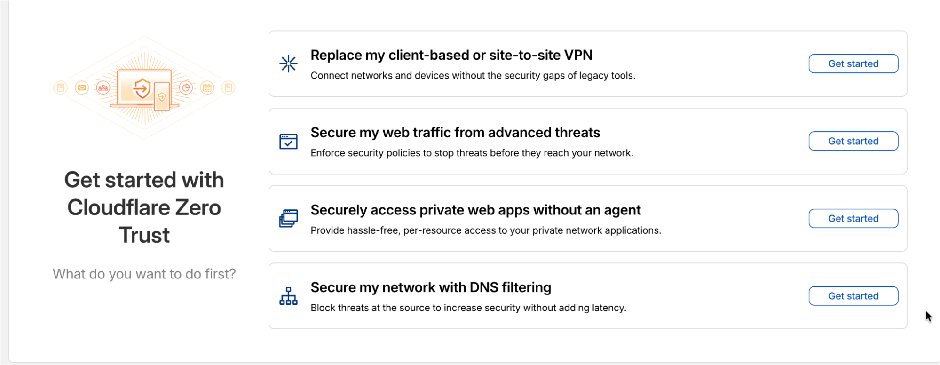The height and width of the screenshot is (365, 940).
Task: Click Get started for DNS filtering
Action: click(853, 295)
